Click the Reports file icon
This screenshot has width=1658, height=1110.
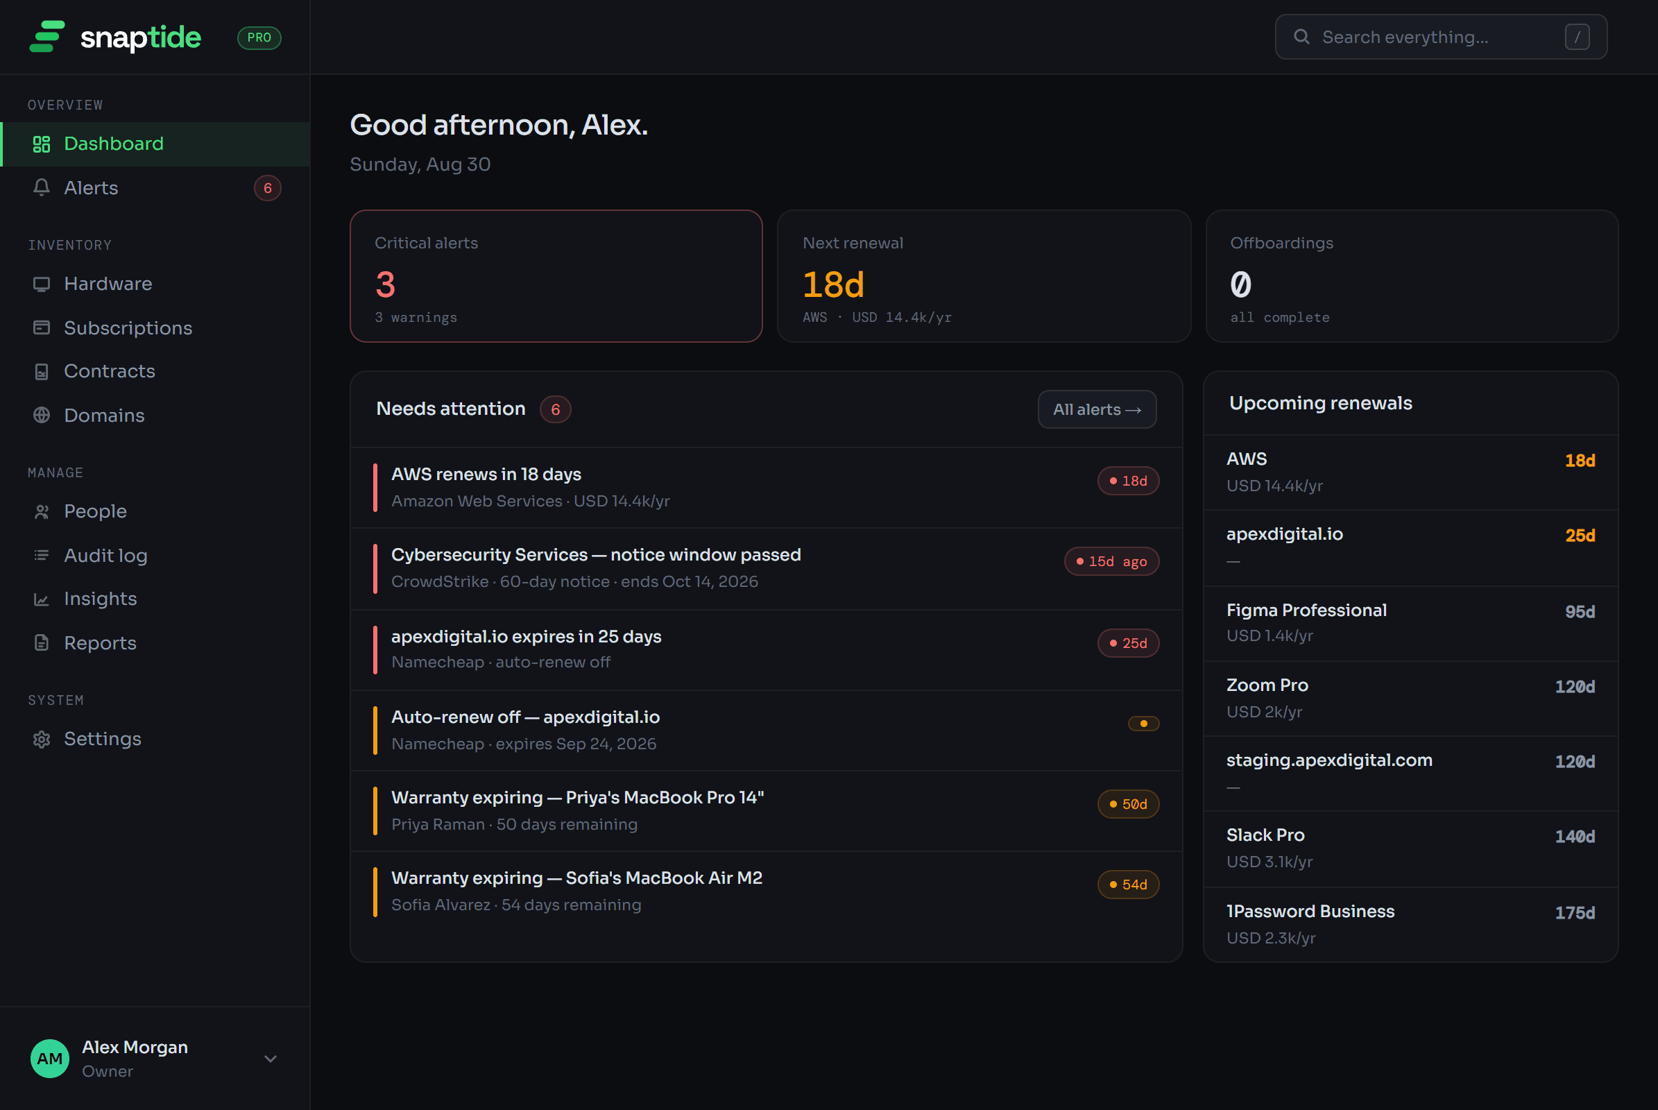point(42,643)
